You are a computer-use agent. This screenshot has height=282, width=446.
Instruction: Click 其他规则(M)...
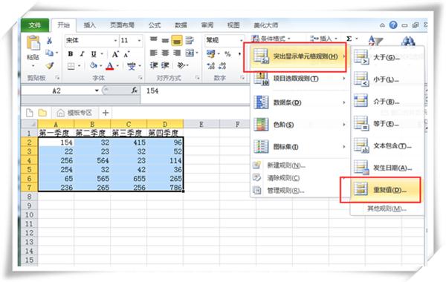coord(387,209)
